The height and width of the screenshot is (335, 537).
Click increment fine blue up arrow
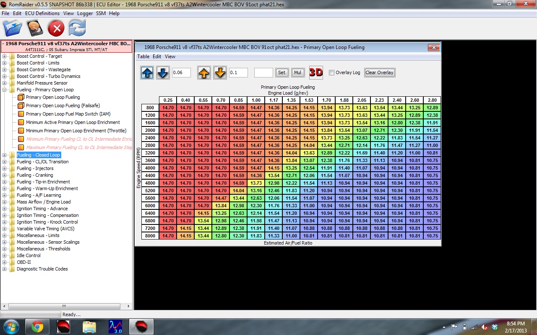tap(147, 72)
